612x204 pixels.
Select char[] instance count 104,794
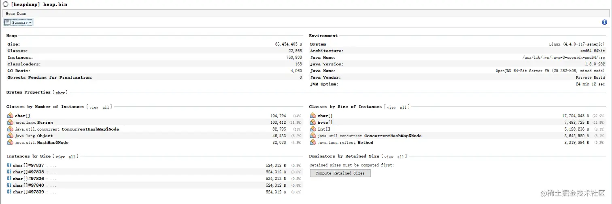[x=277, y=116]
